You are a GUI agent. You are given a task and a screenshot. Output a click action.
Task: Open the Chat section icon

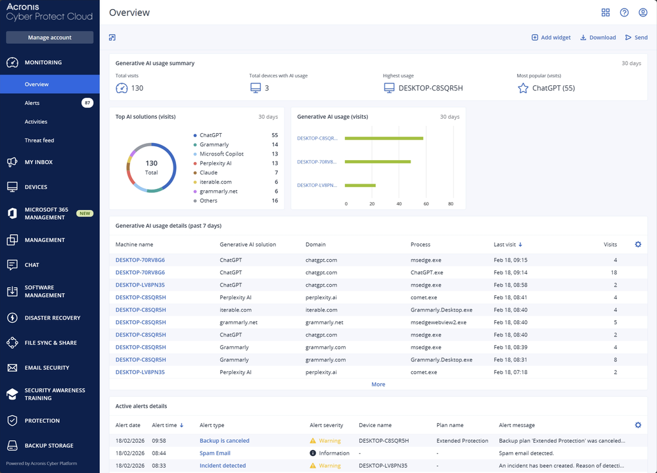[11, 264]
